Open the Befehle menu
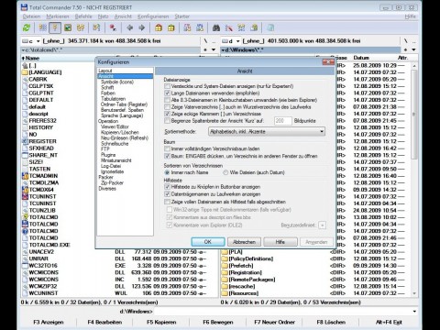The height and width of the screenshot is (330, 440). click(83, 16)
